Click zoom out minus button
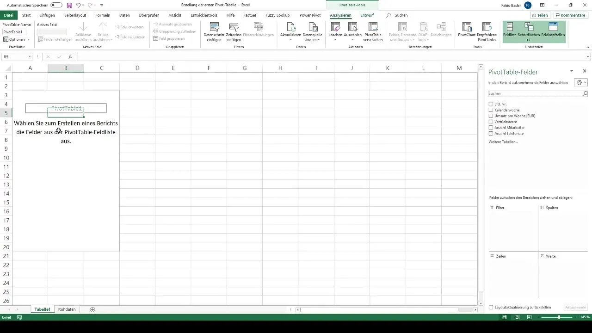 538,317
